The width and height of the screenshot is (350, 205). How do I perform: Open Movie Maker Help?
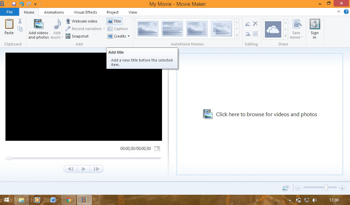pos(346,12)
